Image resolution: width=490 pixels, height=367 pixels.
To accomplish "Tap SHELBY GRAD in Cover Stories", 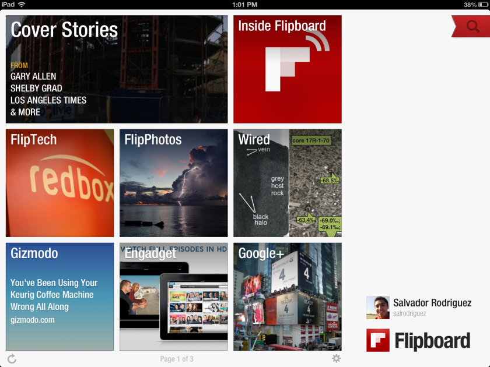I will click(x=36, y=89).
